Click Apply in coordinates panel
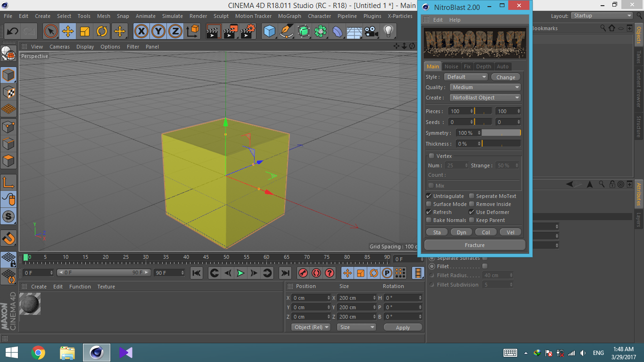This screenshot has width=644, height=362. (403, 327)
